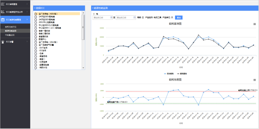The width and height of the screenshot is (259, 129).
Task: Click folder icon of 2#子站380V配电室
Action: tap(36, 20)
